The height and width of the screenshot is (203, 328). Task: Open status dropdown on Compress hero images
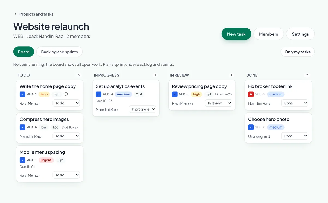coord(66,136)
